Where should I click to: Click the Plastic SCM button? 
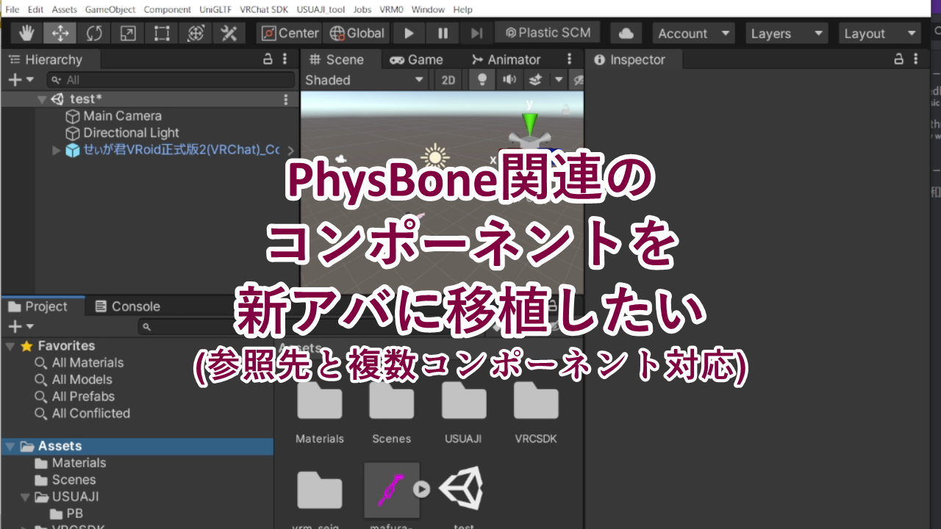(x=547, y=32)
